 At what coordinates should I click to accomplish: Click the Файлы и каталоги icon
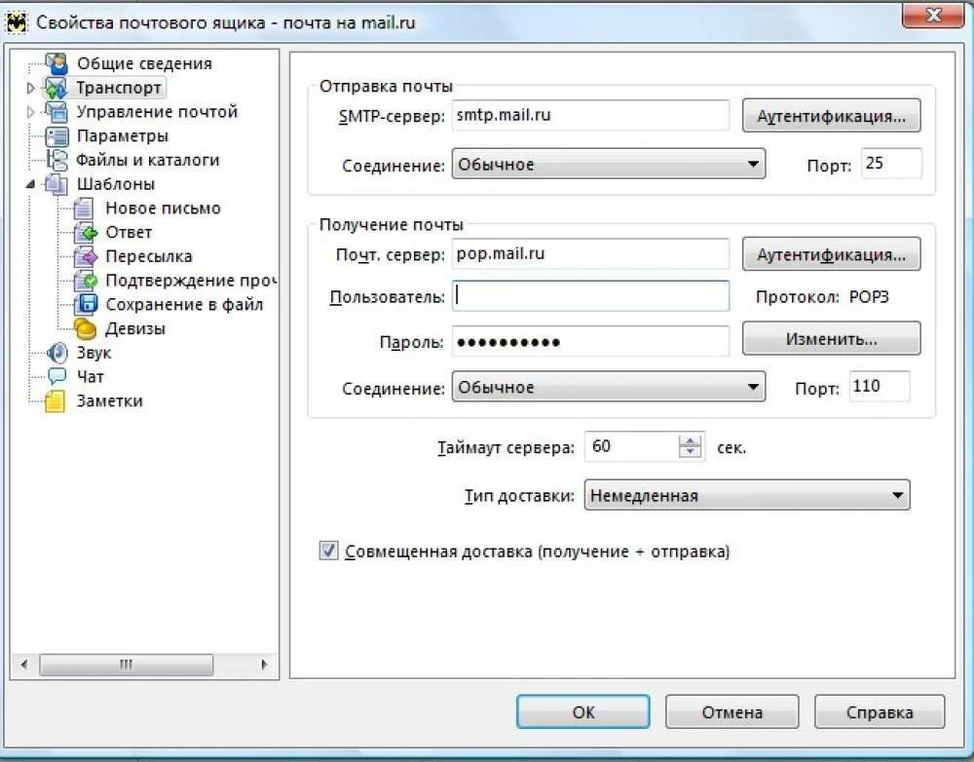click(x=56, y=161)
